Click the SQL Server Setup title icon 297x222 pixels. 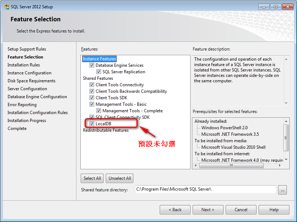[7, 7]
